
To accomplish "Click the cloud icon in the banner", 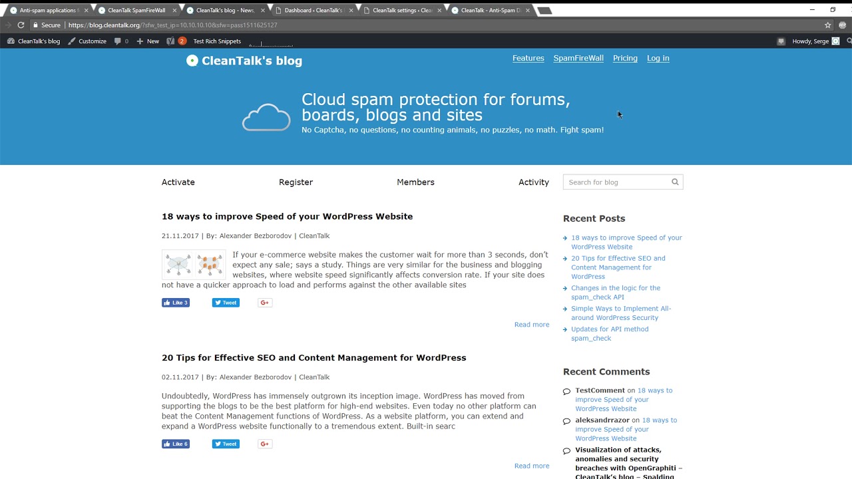I will (x=266, y=117).
